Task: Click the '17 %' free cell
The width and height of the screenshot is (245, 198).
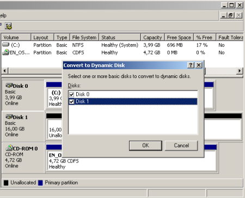Action: 202,45
